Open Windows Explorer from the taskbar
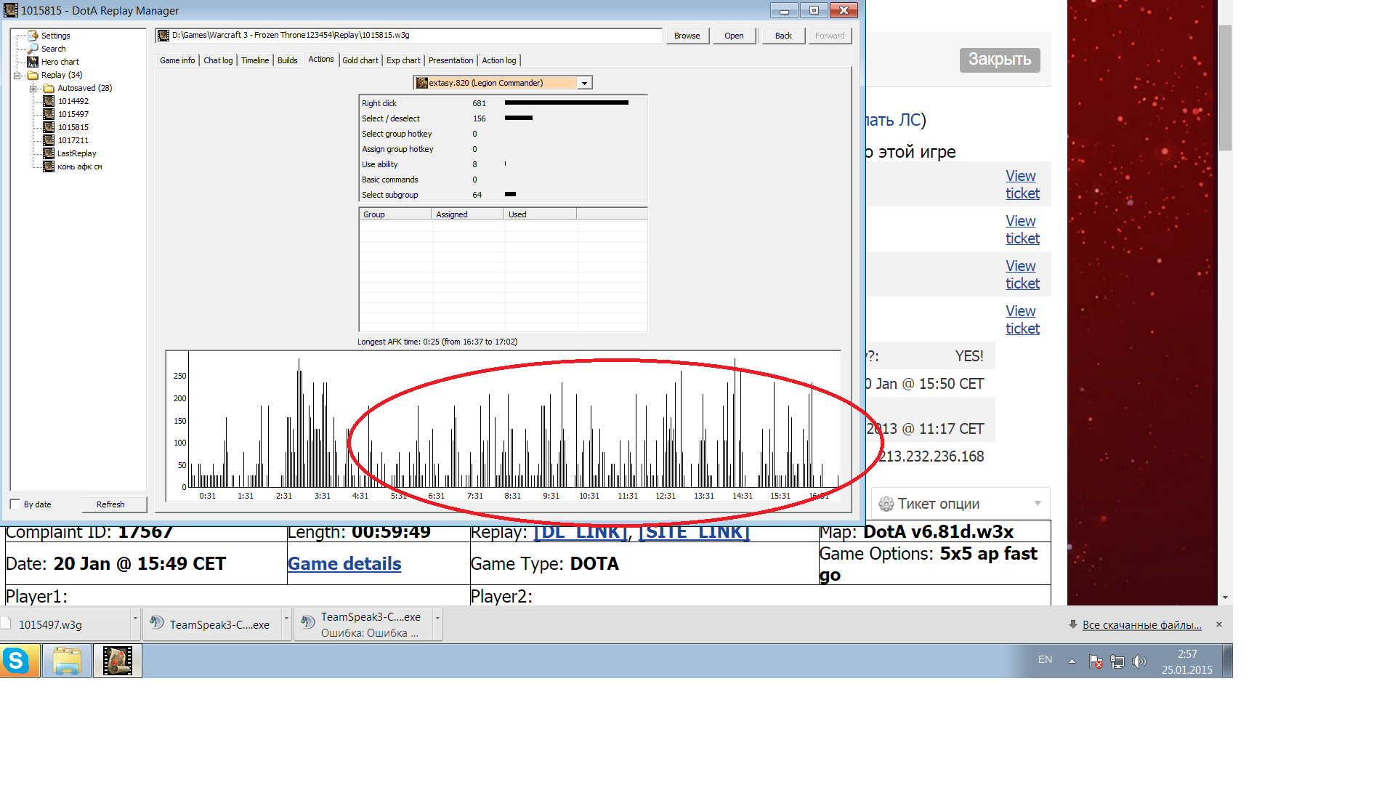Image resolution: width=1395 pixels, height=785 pixels. (x=67, y=661)
